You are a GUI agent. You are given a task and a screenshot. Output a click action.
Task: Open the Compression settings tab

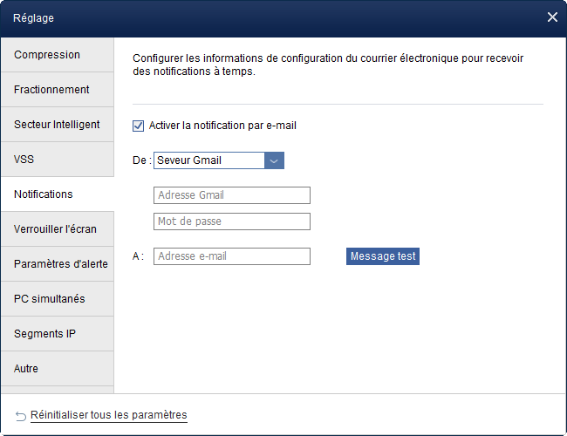[57, 55]
